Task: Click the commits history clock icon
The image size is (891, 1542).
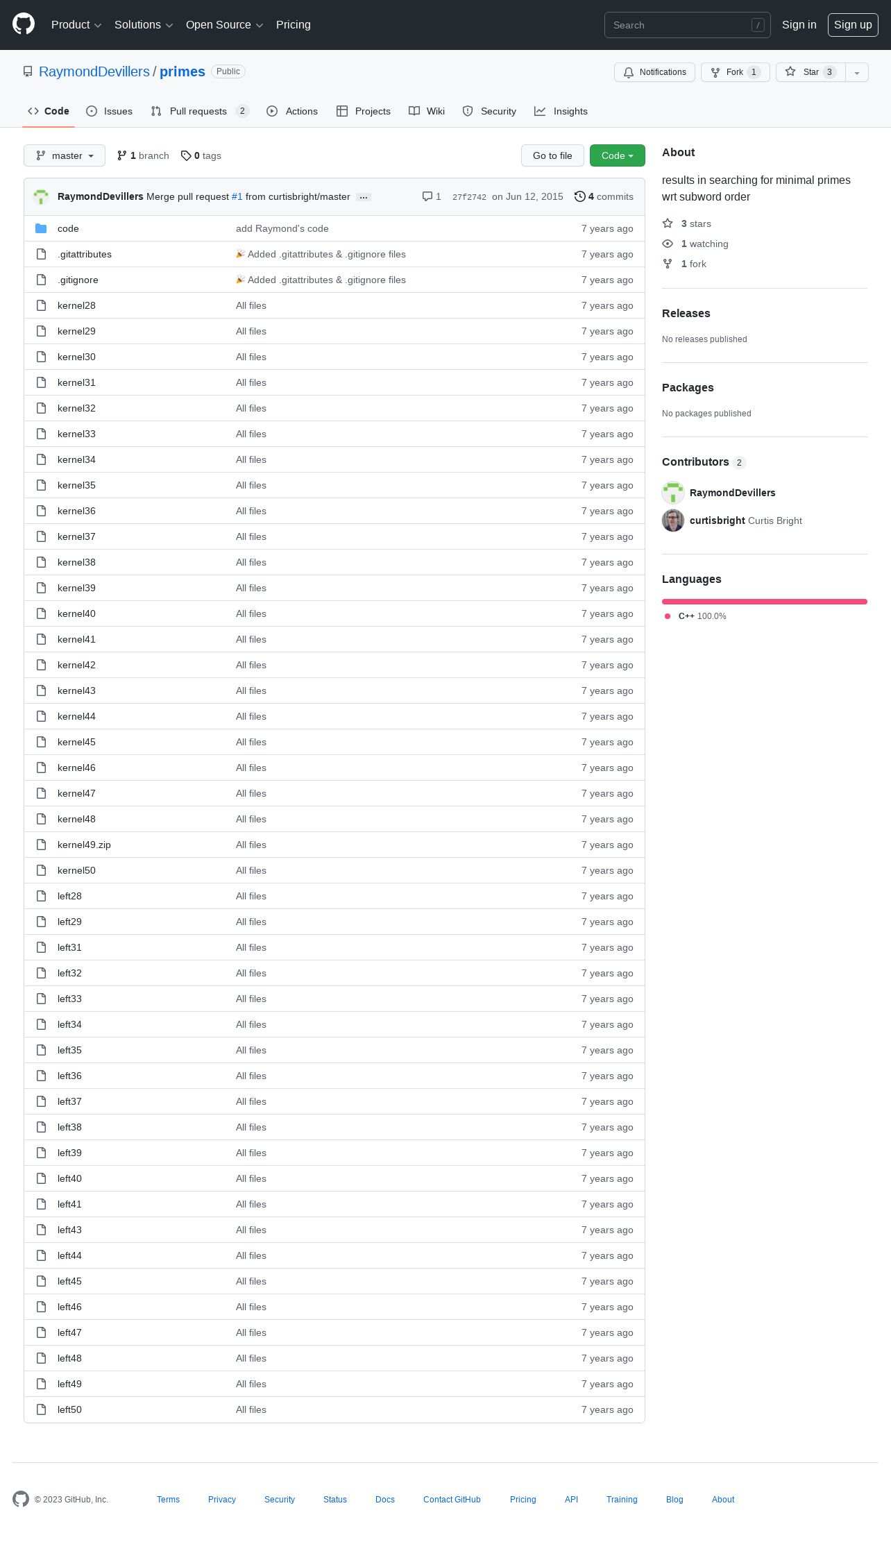Action: click(580, 196)
